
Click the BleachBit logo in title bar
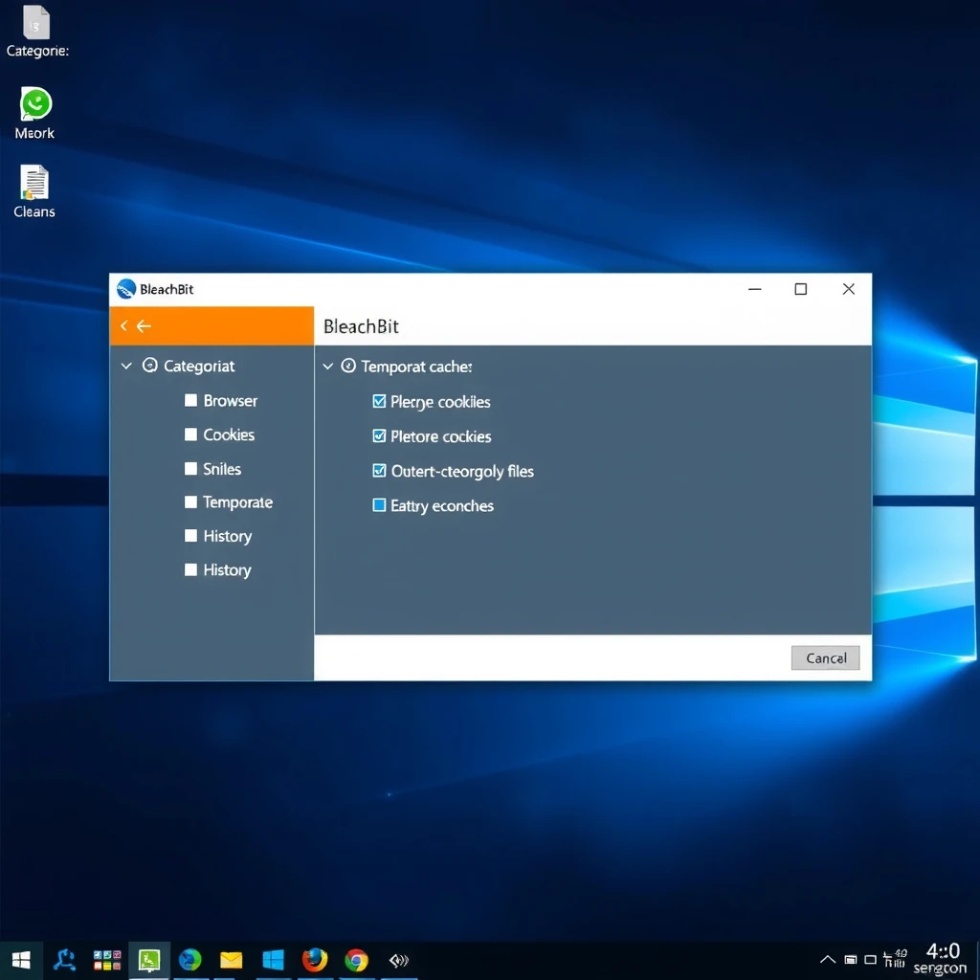[126, 289]
